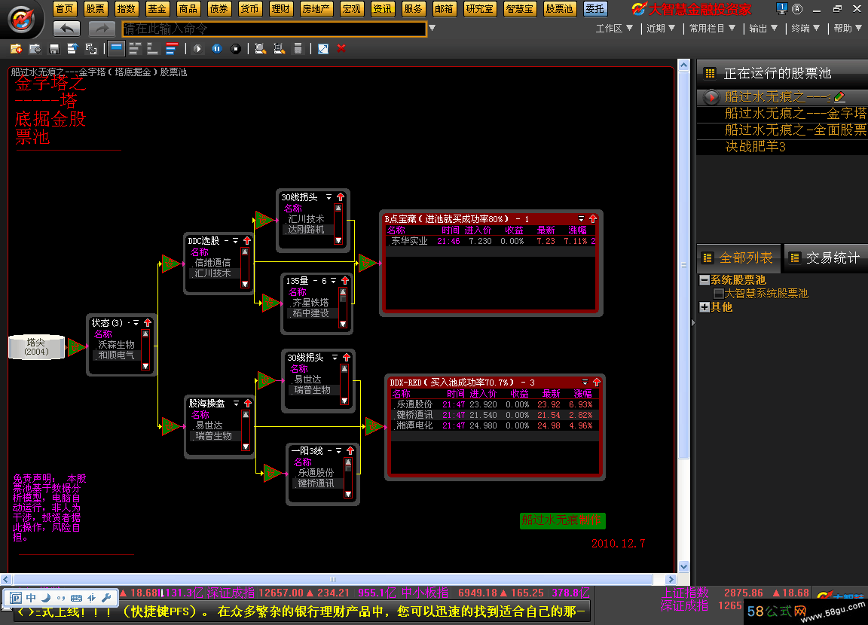Select 船过水无痕之-全面股票 pool row
This screenshot has height=625, width=868.
(782, 130)
